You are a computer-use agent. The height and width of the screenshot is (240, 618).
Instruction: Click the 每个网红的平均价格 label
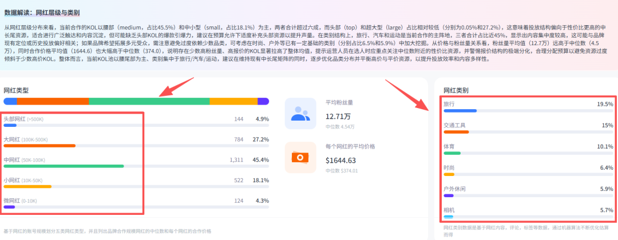350,146
